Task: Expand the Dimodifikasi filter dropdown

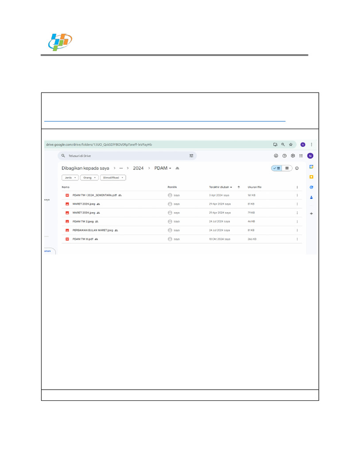Action: (113, 177)
